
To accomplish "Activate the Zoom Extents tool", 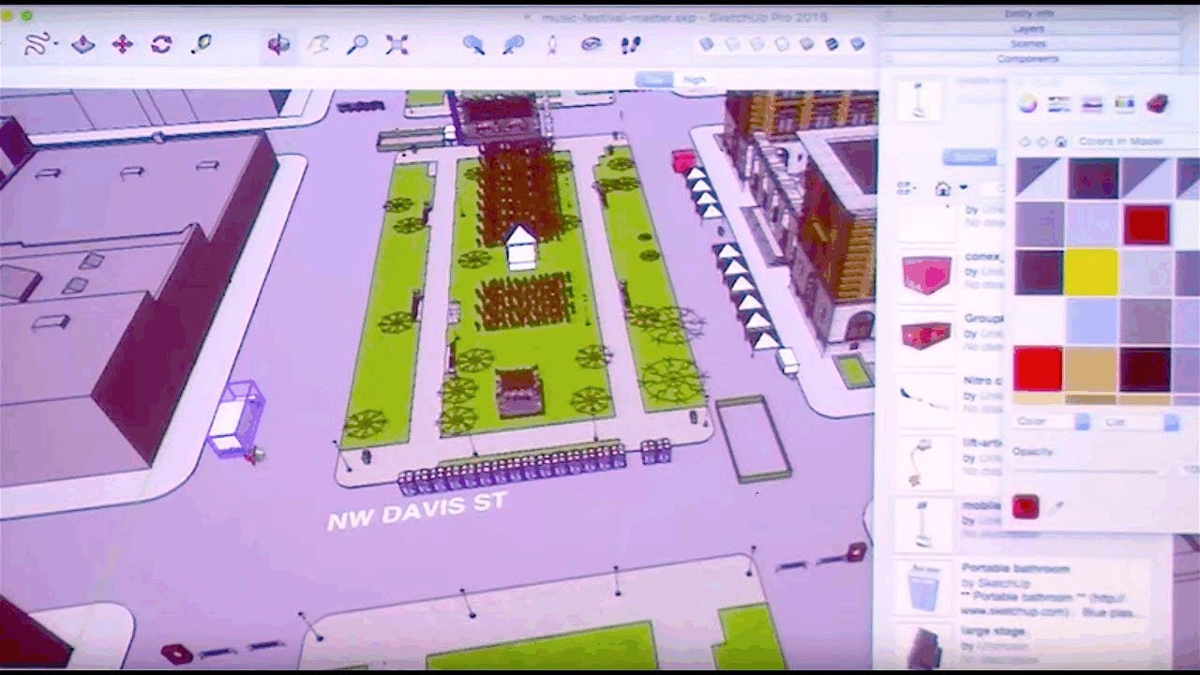I will 397,44.
